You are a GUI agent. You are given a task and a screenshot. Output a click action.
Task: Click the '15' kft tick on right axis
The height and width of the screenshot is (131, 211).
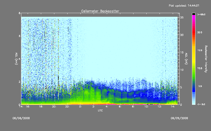pos(182,52)
